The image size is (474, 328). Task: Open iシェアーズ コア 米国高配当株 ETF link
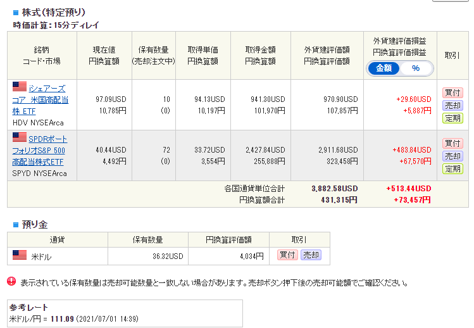[41, 100]
